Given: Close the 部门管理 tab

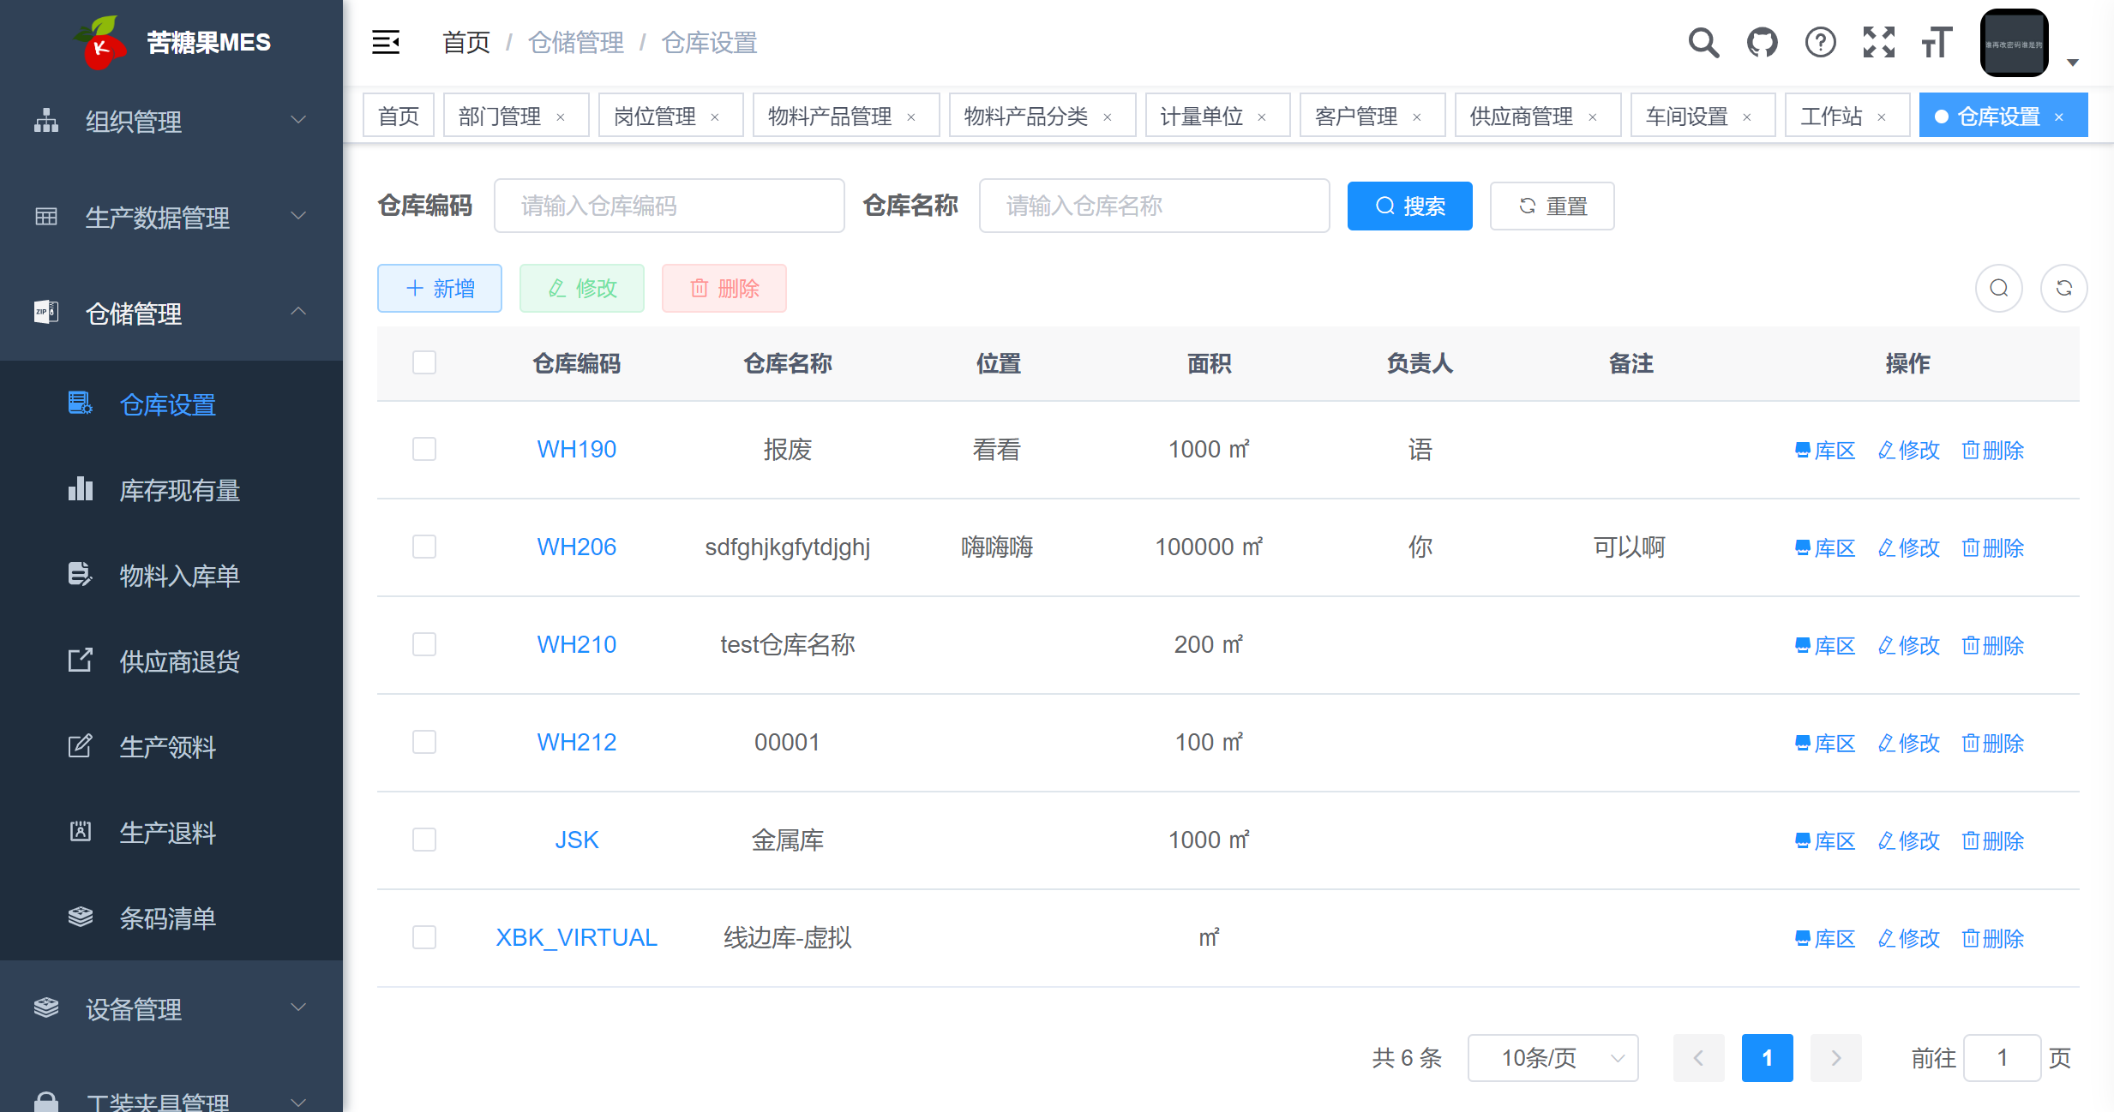Looking at the screenshot, I should click(561, 117).
